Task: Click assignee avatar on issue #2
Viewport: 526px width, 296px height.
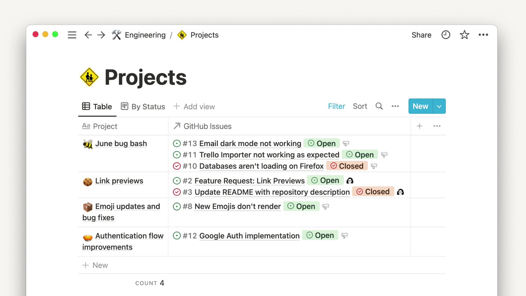Action: (350, 181)
